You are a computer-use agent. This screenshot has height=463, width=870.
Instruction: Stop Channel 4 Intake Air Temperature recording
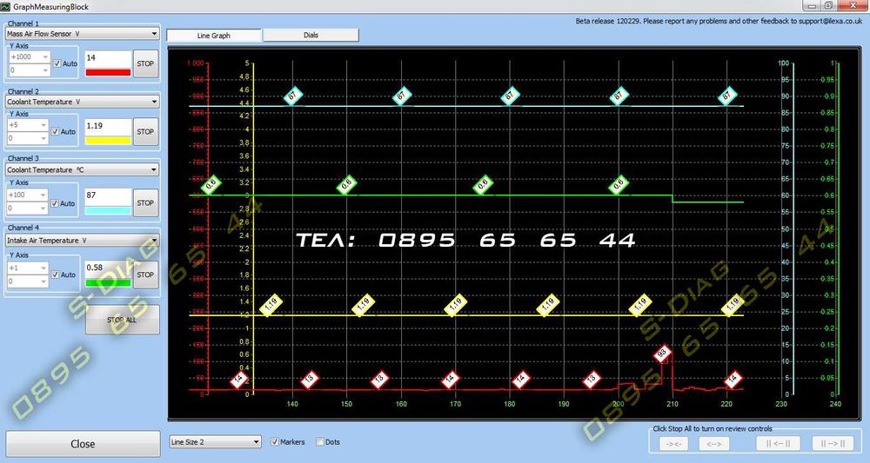coord(145,274)
